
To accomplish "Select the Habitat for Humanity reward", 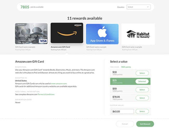I will (x=138, y=34).
